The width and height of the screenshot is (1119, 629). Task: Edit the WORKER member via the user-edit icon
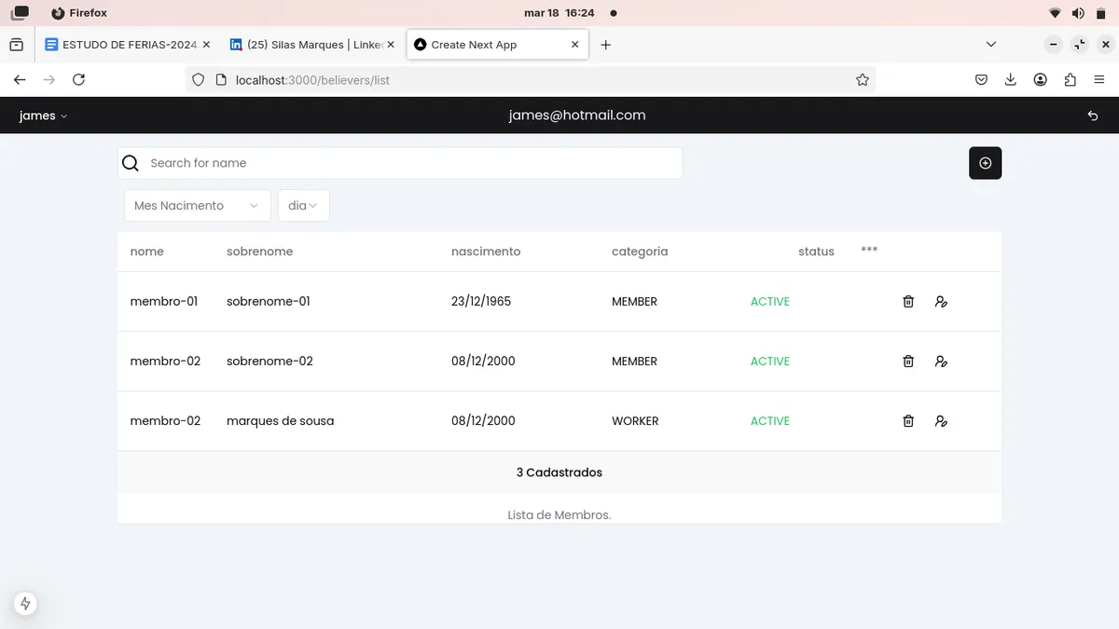pyautogui.click(x=941, y=420)
